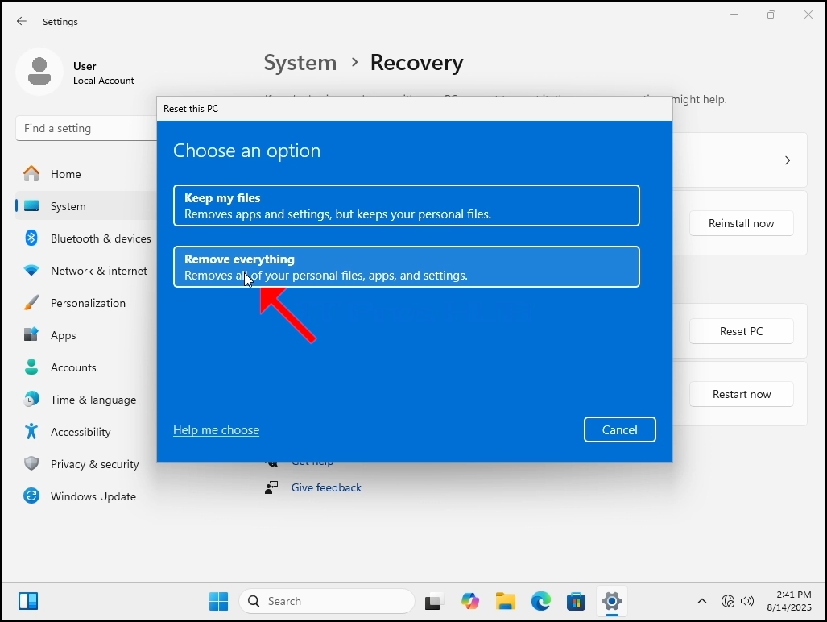827x622 pixels.
Task: Click the Apps icon in sidebar
Action: click(31, 334)
